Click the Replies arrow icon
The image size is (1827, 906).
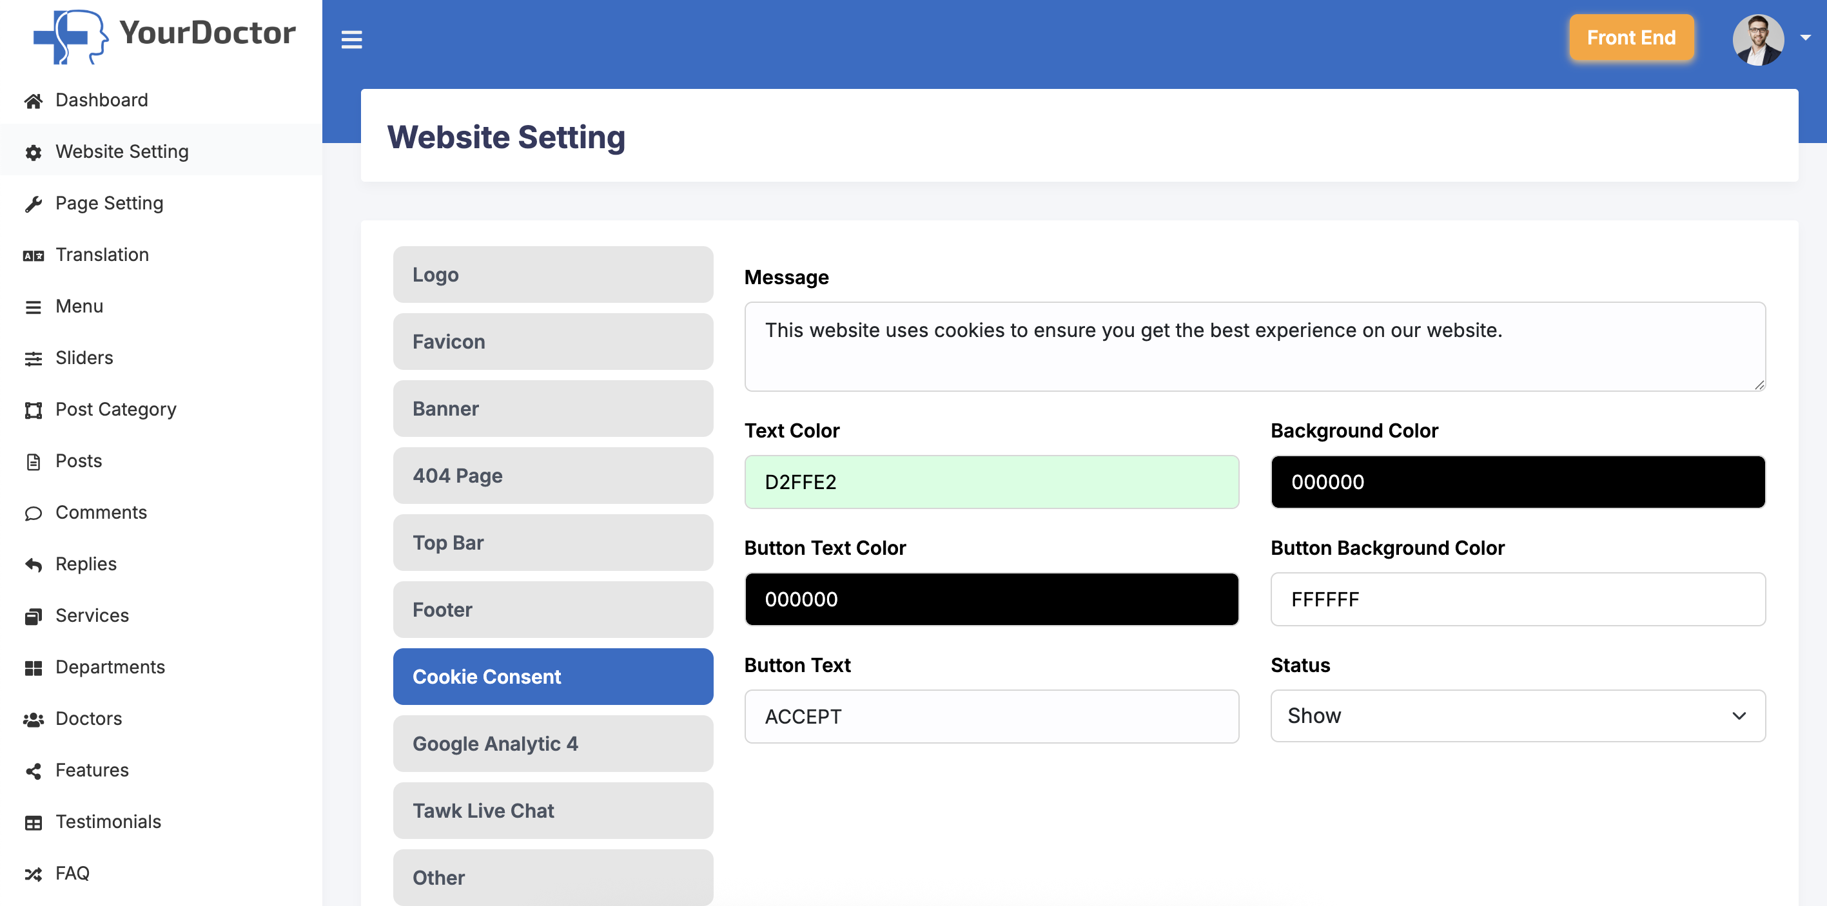coord(34,565)
